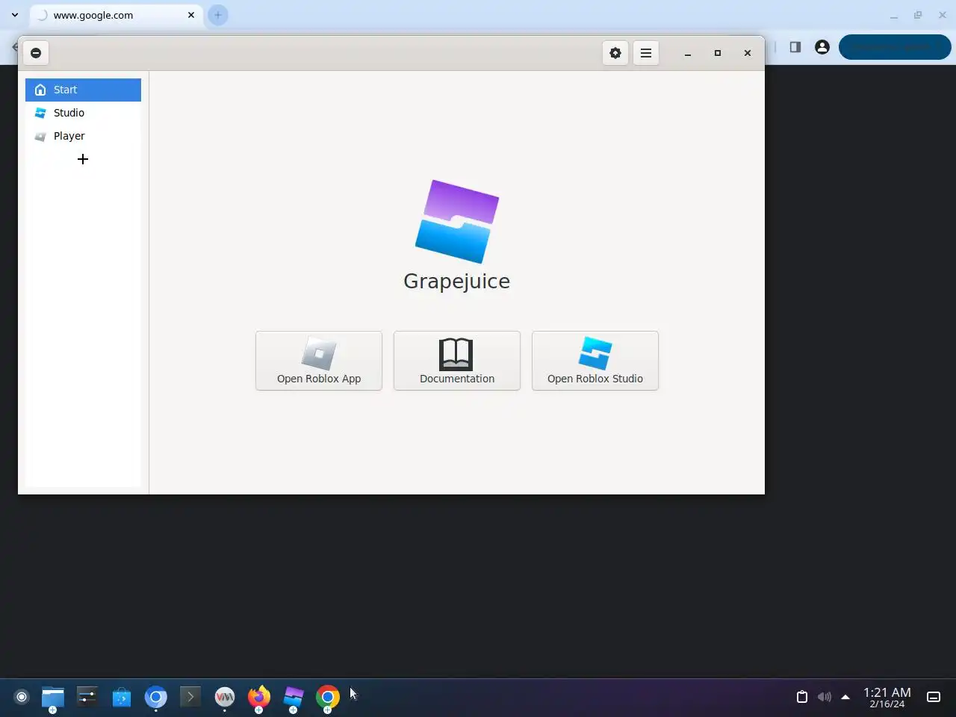
Task: Open system settings mixer icon in taskbar
Action: pos(87,697)
